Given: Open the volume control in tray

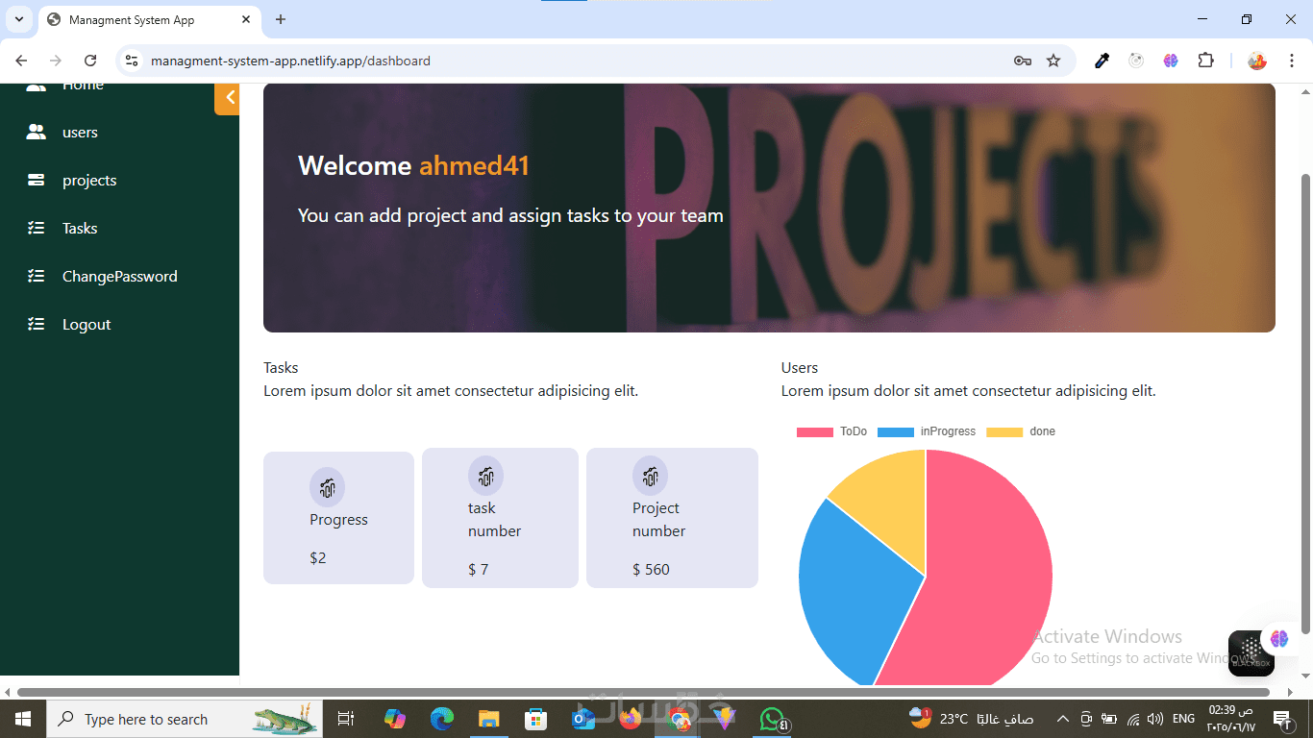Looking at the screenshot, I should 1155,719.
